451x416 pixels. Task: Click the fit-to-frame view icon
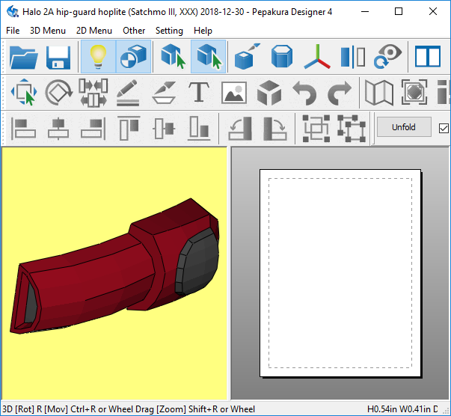pos(414,92)
